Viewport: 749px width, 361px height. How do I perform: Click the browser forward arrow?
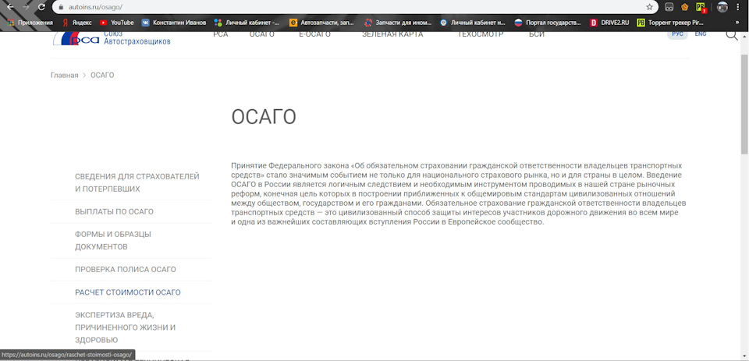tap(26, 7)
